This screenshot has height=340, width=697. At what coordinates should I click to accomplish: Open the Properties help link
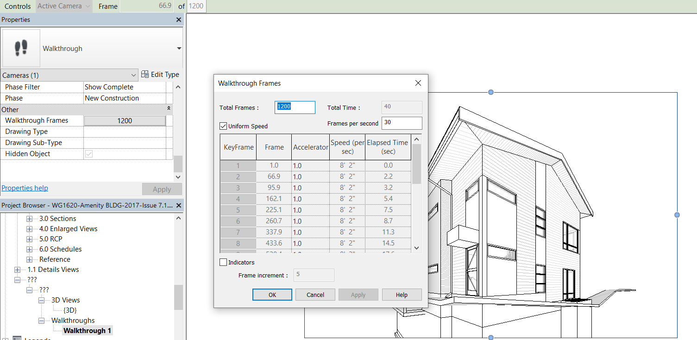click(25, 188)
